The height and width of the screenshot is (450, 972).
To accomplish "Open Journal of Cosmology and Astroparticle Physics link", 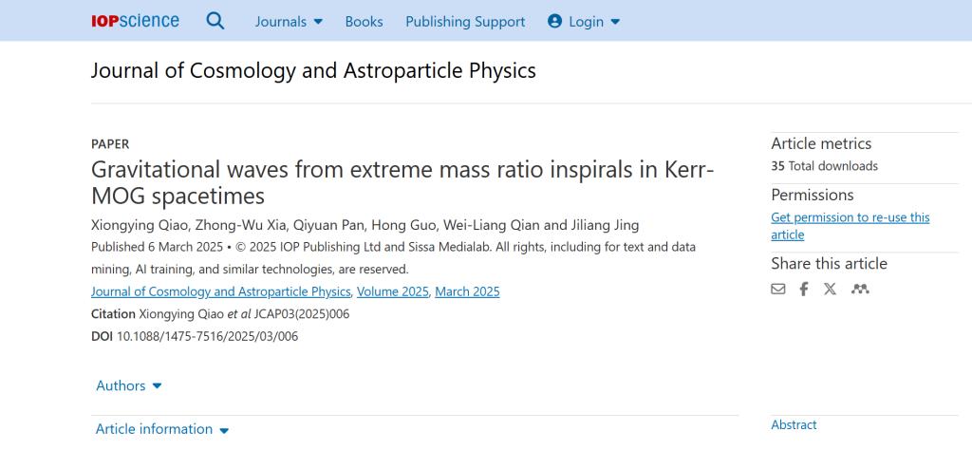I will click(221, 291).
